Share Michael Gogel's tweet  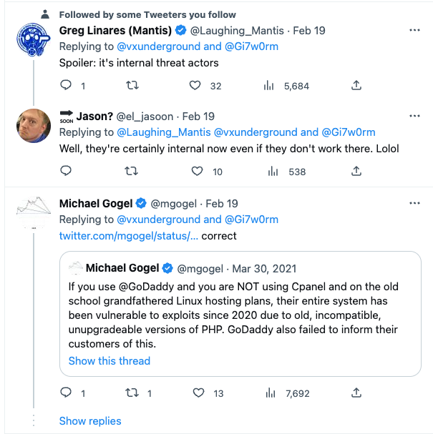point(356,393)
